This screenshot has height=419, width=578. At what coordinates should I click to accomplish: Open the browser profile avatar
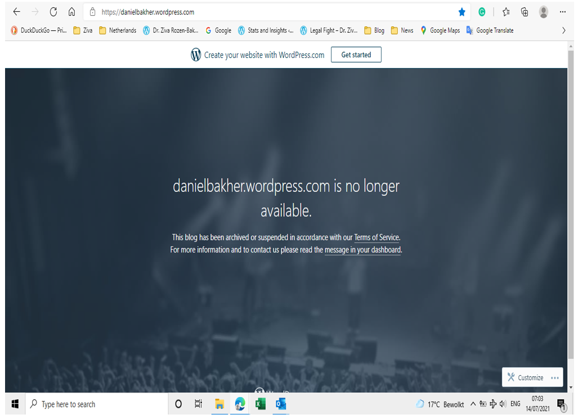click(543, 12)
